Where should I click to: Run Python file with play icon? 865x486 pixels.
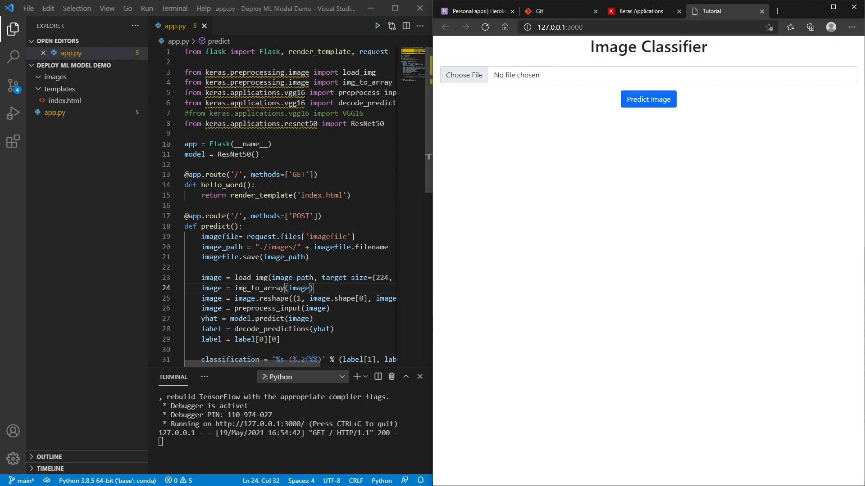pos(378,26)
